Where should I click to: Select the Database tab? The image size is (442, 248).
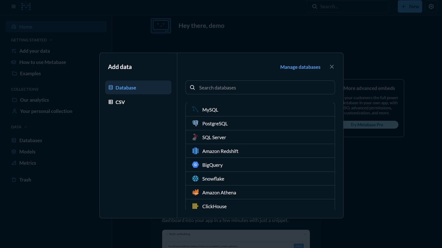pos(126,87)
